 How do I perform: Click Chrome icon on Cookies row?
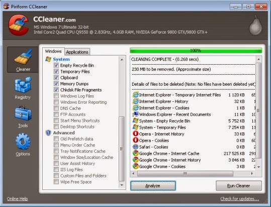coord(136,166)
